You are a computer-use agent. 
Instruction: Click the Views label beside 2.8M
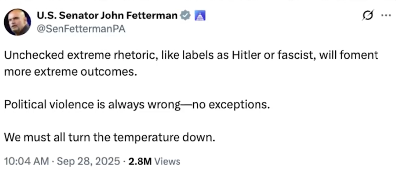[x=168, y=161]
